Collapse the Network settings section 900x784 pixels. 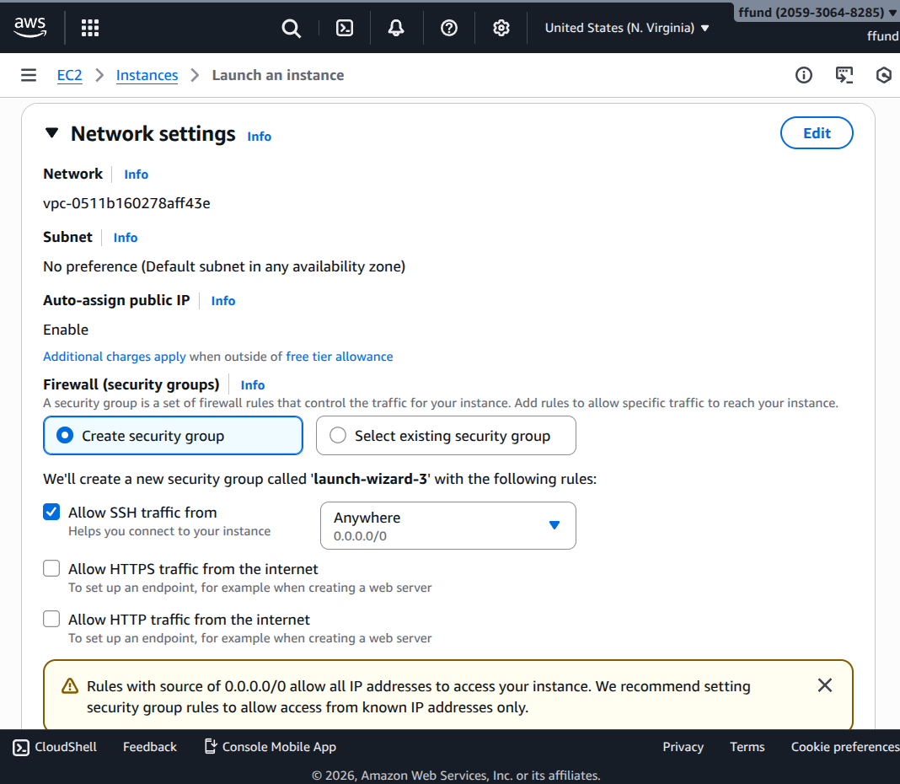point(52,133)
